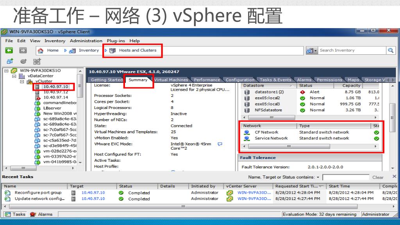400x225 pixels.
Task: Click the vCluster cluster icon
Action: click(x=30, y=81)
